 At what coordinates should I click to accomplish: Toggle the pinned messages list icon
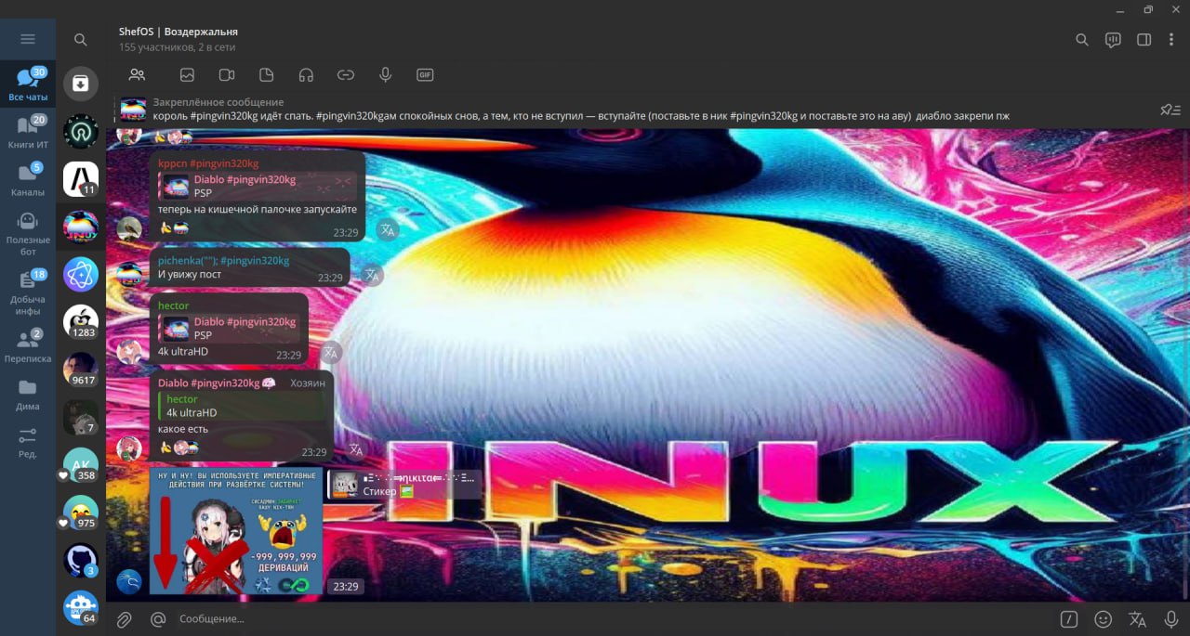click(1170, 110)
